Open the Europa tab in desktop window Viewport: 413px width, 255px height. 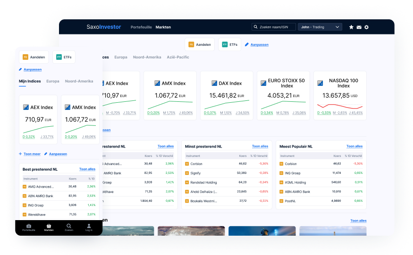[121, 57]
